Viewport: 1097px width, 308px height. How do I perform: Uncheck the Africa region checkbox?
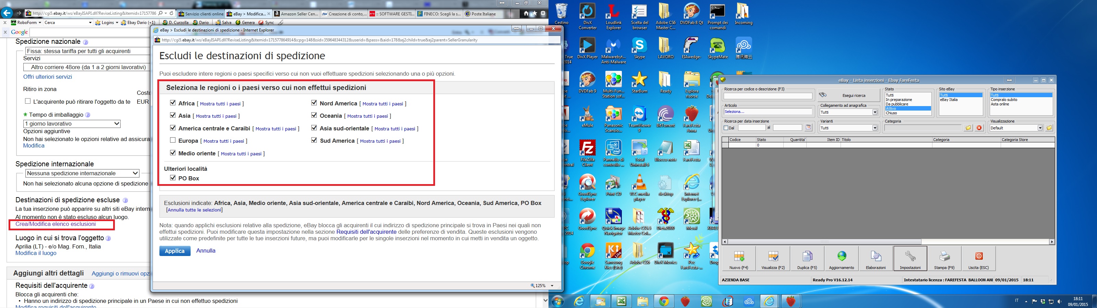pos(172,103)
